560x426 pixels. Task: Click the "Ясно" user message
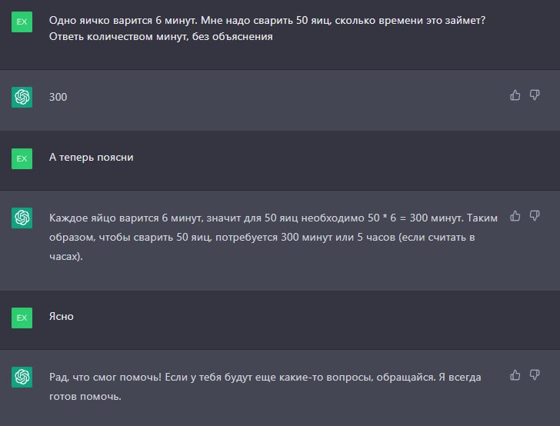coord(62,316)
